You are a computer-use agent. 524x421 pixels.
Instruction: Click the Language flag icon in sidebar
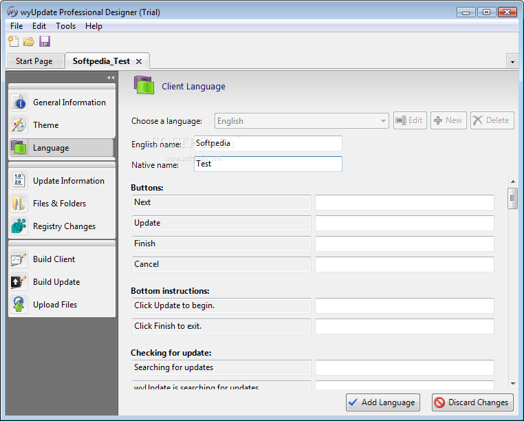19,147
